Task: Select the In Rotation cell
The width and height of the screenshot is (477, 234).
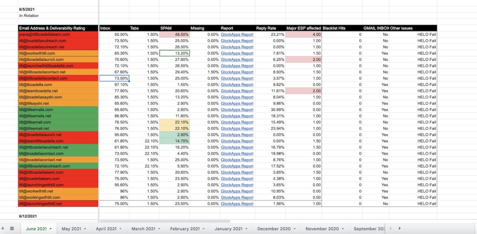Action: pos(58,15)
